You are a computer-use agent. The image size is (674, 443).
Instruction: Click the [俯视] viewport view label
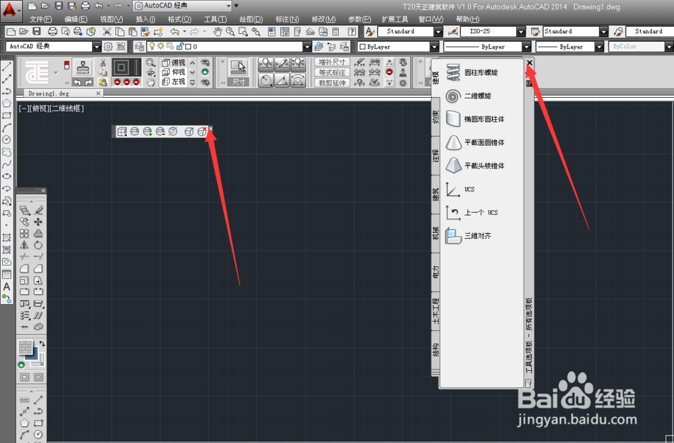pos(39,109)
